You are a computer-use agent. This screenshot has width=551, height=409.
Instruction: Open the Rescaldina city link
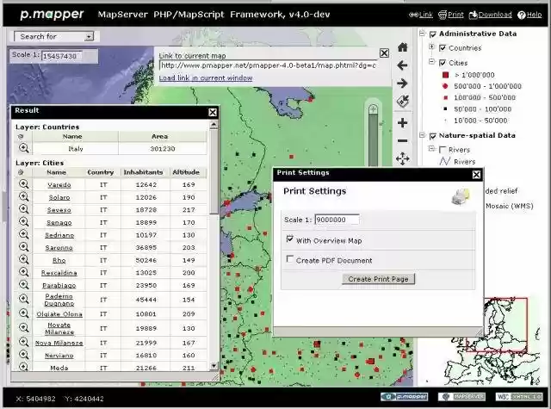pyautogui.click(x=59, y=273)
